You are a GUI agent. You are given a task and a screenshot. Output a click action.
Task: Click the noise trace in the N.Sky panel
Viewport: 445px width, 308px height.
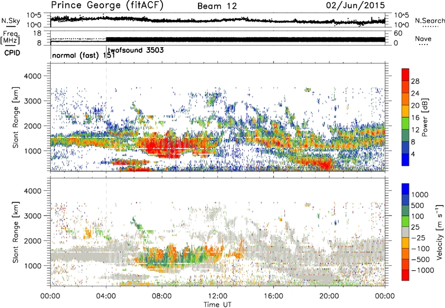pyautogui.click(x=217, y=20)
